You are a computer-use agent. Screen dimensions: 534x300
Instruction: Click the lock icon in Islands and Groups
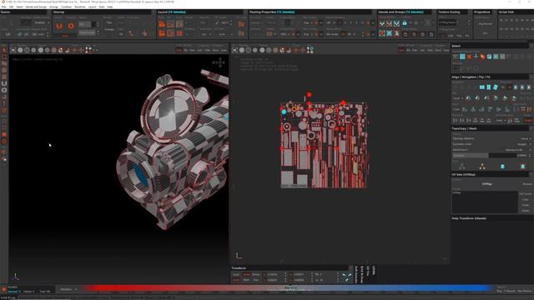(405, 23)
